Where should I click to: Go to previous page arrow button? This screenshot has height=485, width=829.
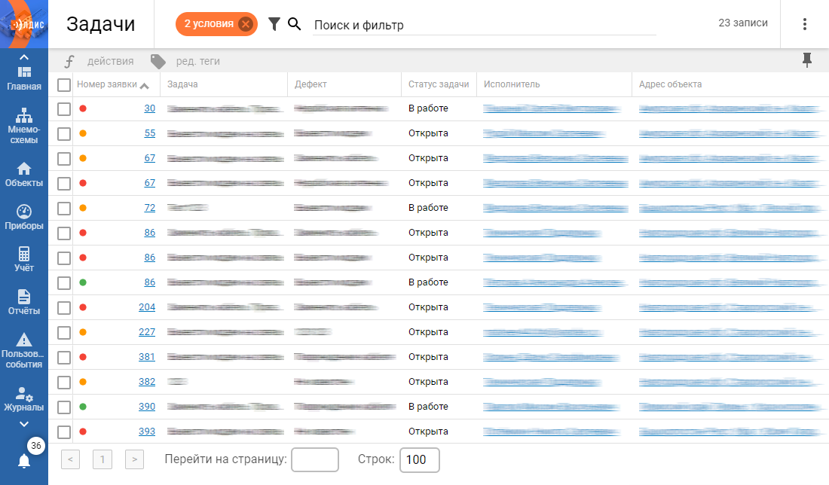pos(70,459)
